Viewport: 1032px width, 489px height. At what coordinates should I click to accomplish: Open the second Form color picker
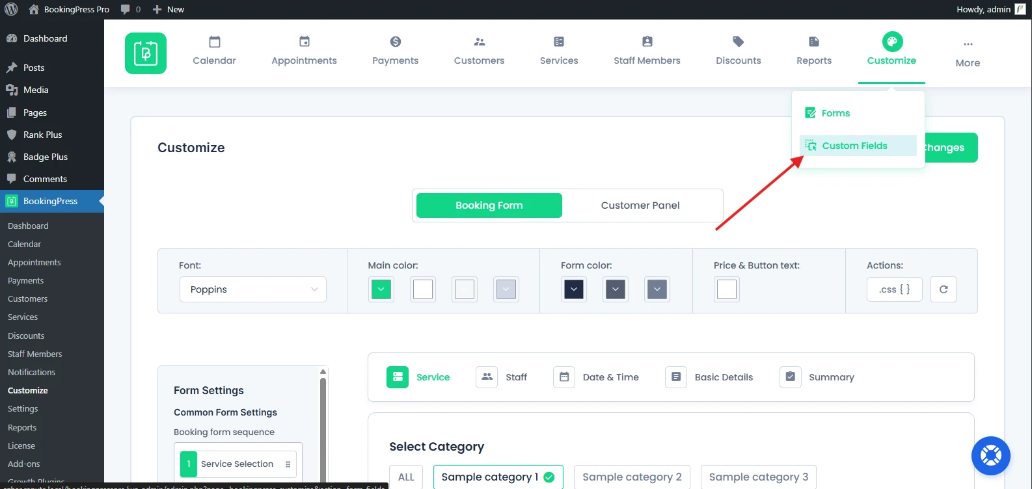(616, 289)
